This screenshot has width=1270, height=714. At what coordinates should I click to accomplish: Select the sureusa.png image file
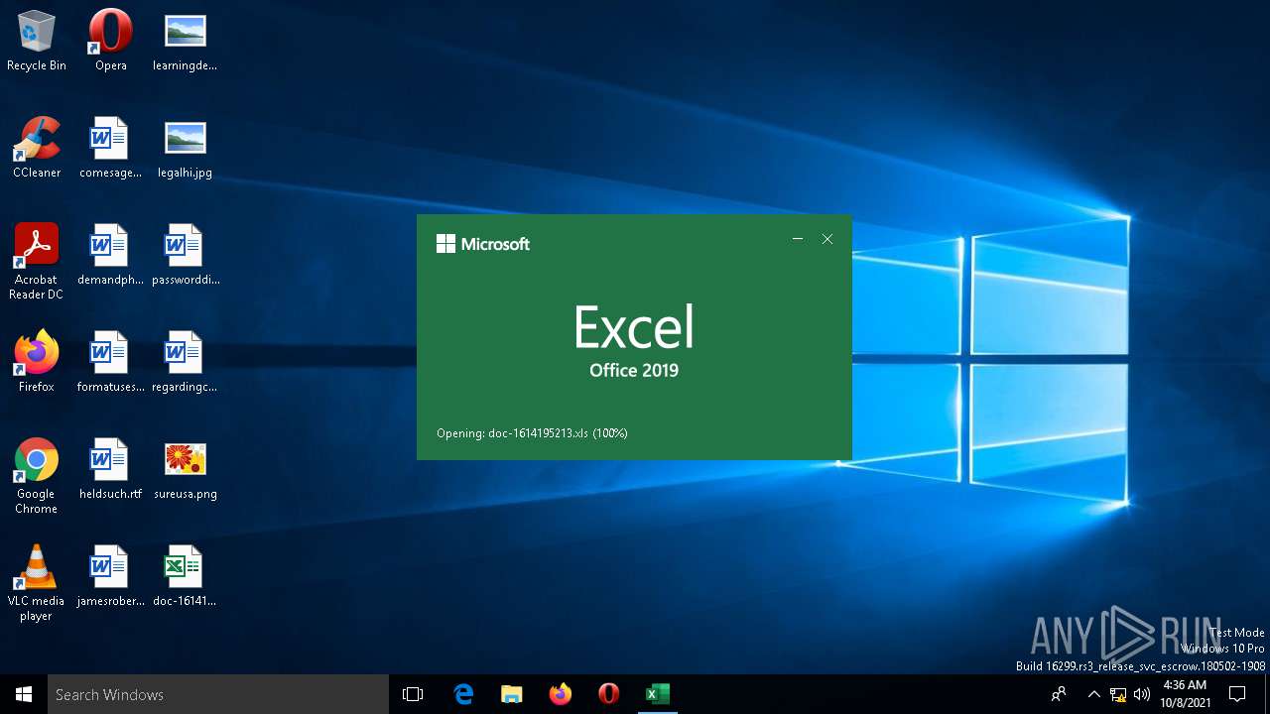(185, 469)
